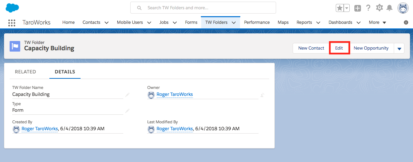The height and width of the screenshot is (162, 413).
Task: Expand the Jobs tab chevron
Action: tap(175, 22)
